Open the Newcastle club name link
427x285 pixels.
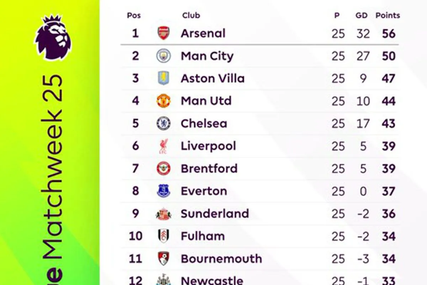click(x=212, y=280)
